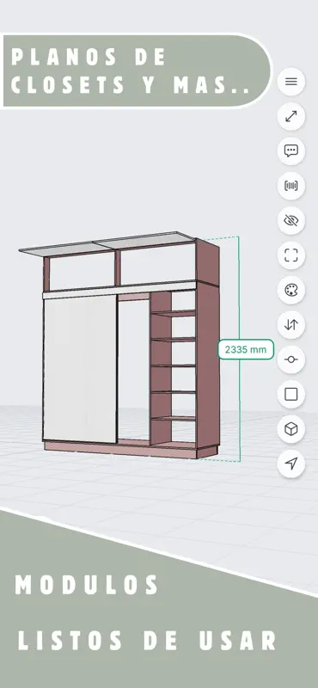
Task: Select the square outline view icon
Action: tap(290, 395)
